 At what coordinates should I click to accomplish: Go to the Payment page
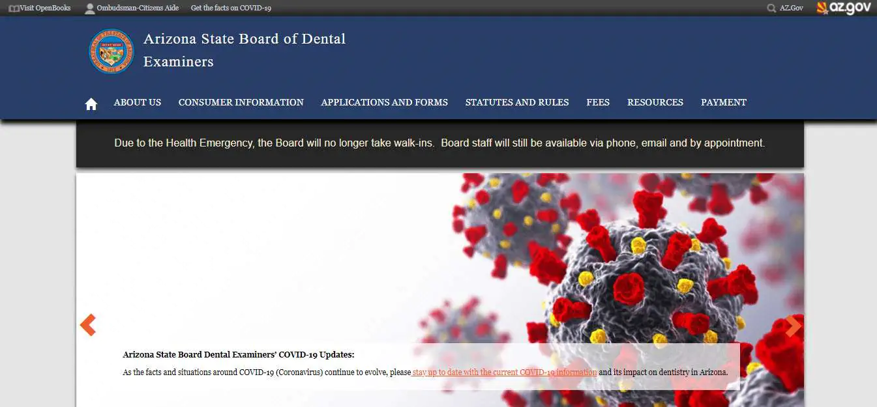723,102
